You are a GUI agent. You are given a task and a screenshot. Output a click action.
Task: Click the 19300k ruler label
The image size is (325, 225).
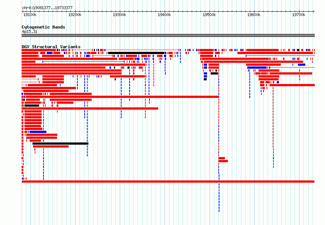point(119,15)
